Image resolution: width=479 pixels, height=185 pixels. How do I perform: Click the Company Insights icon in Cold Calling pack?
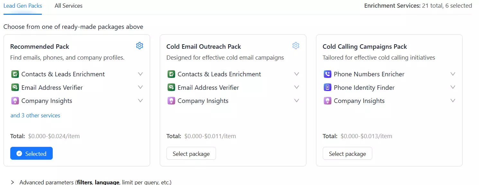[x=327, y=100]
